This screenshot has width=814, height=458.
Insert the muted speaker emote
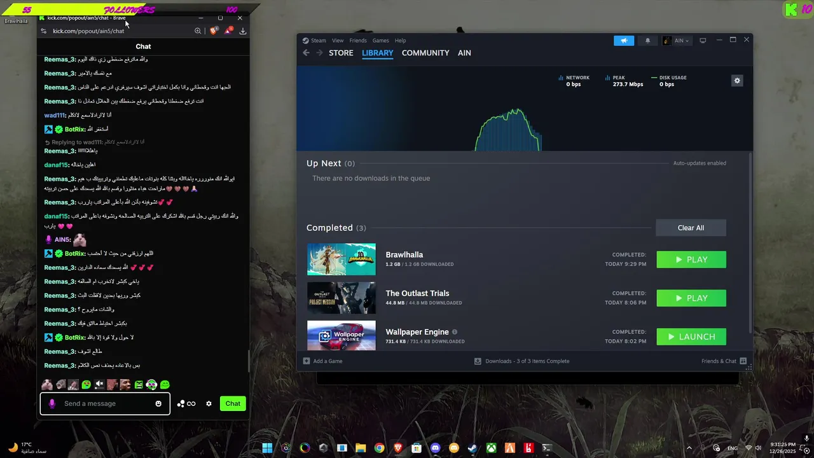click(x=99, y=384)
